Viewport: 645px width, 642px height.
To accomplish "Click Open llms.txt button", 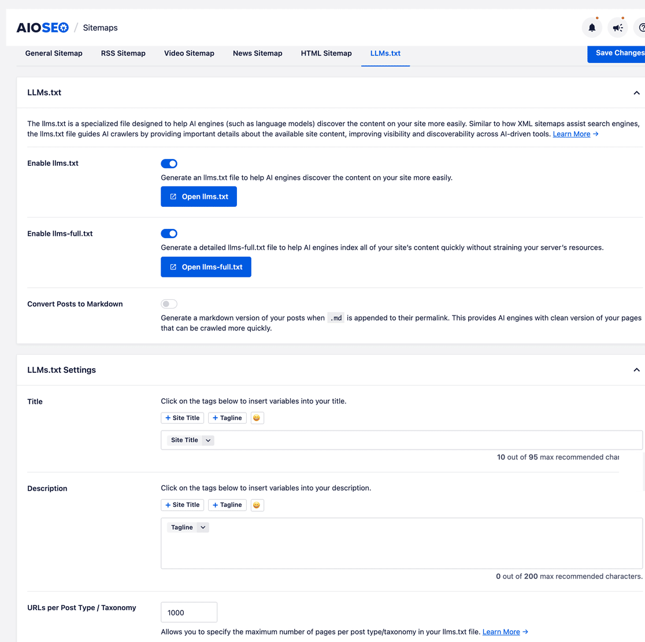I will point(199,196).
